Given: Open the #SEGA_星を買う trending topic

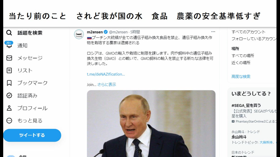Looking at the screenshot, I should click(246, 105).
